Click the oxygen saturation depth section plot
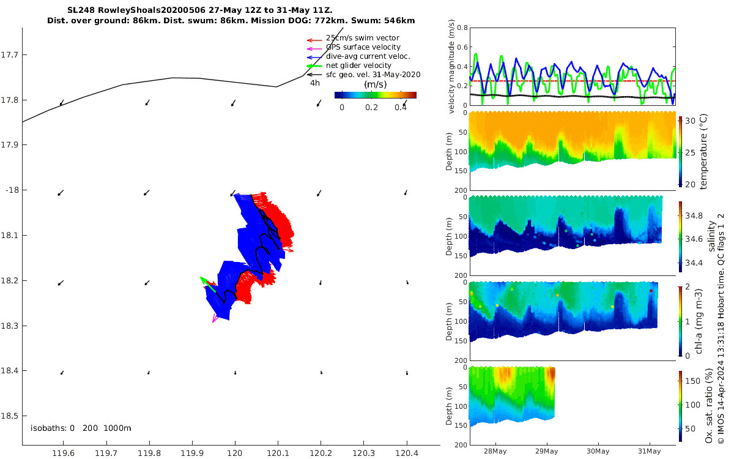The width and height of the screenshot is (734, 459). 572,406
